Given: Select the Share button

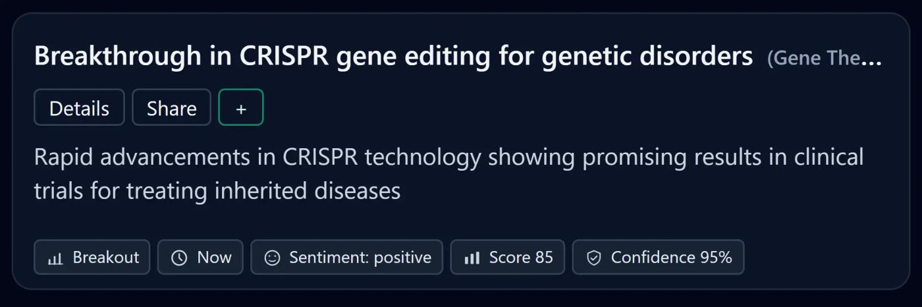Looking at the screenshot, I should pyautogui.click(x=171, y=107).
